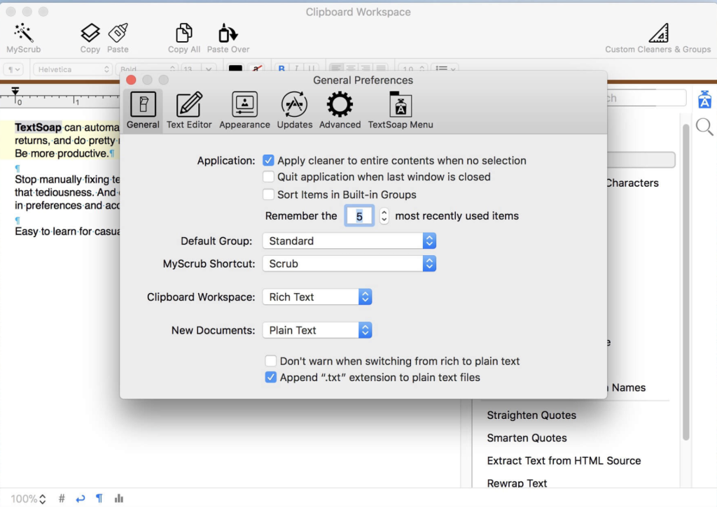Enable Sort Items in Built-in Groups
The height and width of the screenshot is (507, 717).
pyautogui.click(x=268, y=194)
